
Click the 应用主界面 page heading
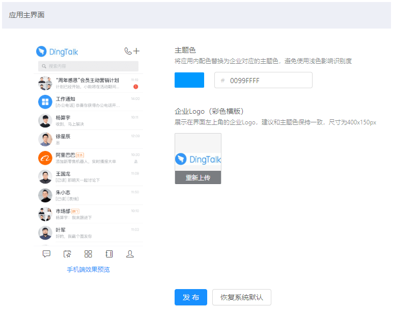(26, 15)
